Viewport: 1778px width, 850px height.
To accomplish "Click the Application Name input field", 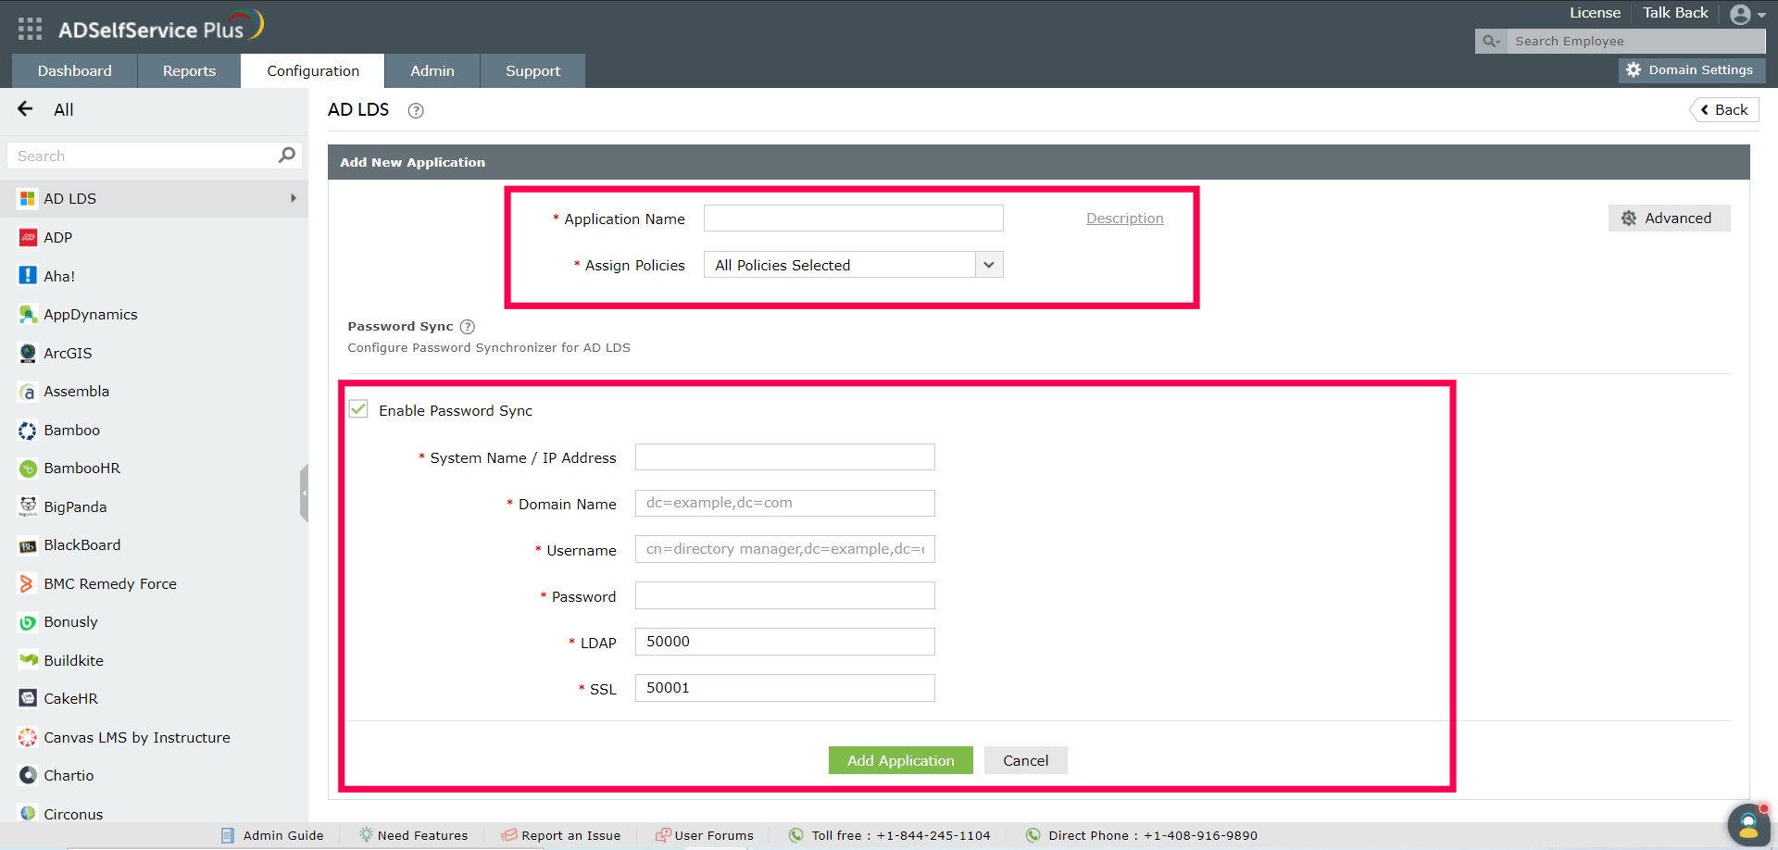I will point(853,219).
